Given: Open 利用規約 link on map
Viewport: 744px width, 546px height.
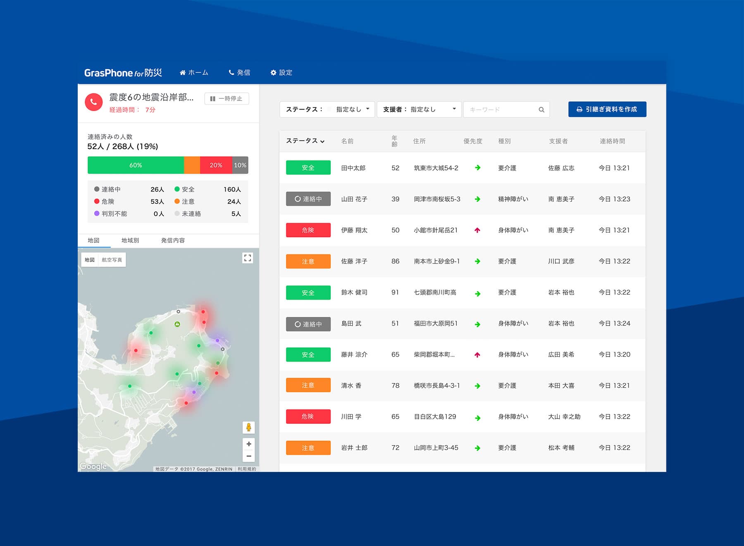Looking at the screenshot, I should 247,469.
